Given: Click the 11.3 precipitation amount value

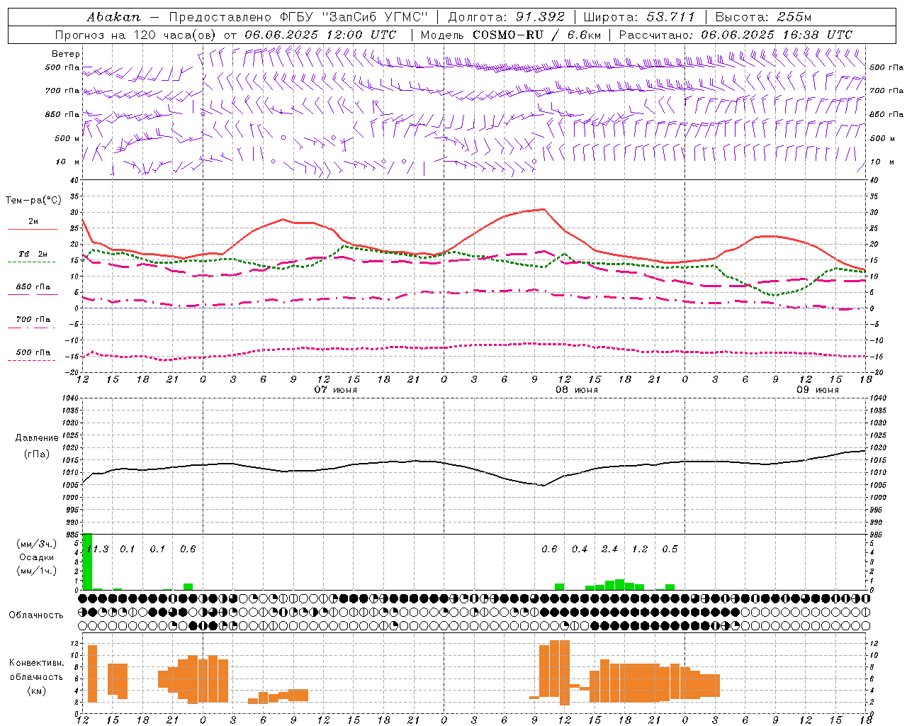Looking at the screenshot, I should tap(98, 549).
